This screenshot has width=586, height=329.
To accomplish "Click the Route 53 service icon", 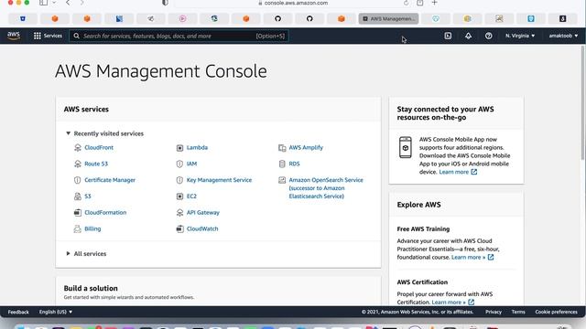I will [x=77, y=164].
